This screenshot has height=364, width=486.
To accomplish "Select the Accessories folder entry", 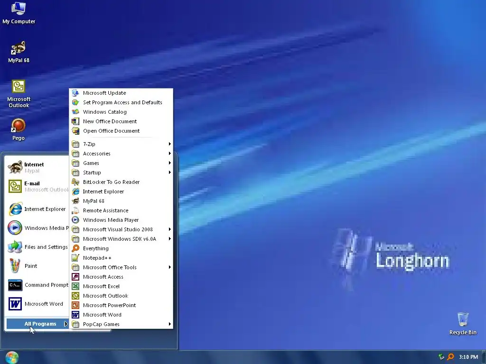I will tap(121, 154).
